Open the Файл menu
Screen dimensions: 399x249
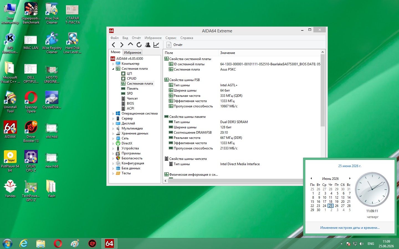coord(114,38)
